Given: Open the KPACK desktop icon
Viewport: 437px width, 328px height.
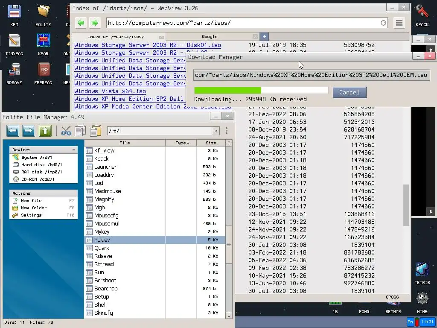Looking at the screenshot, I should click(x=422, y=16).
